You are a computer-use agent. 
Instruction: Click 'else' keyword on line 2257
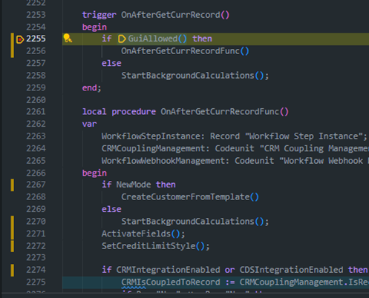(111, 63)
